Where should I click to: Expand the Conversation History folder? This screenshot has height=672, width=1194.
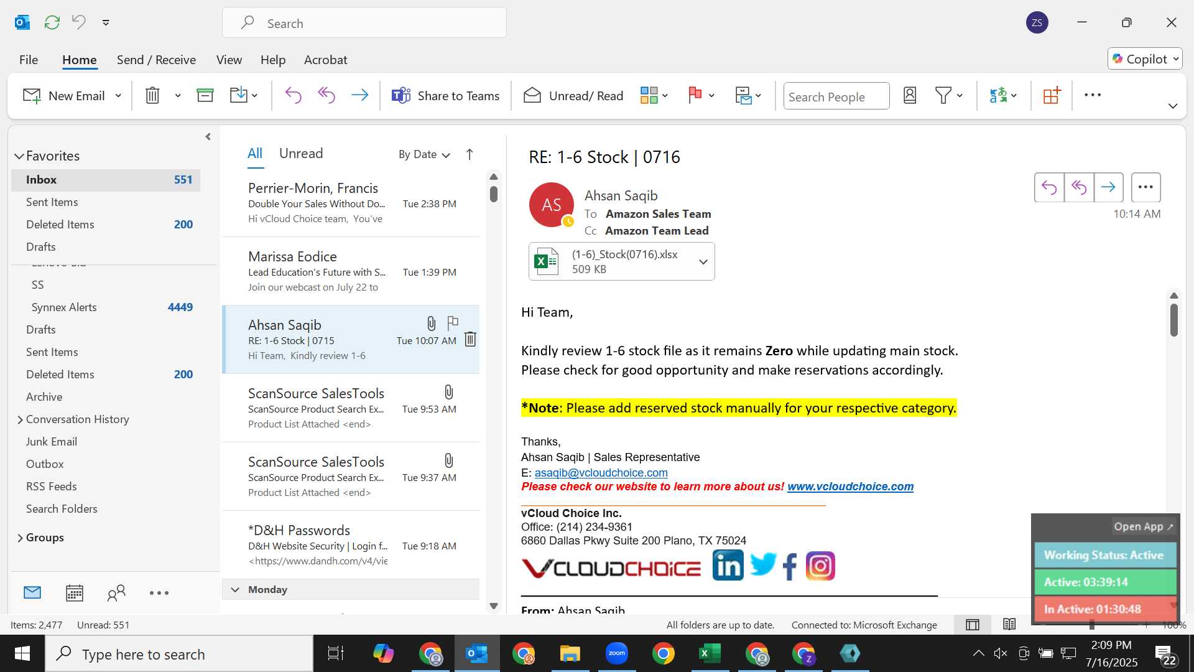[20, 420]
